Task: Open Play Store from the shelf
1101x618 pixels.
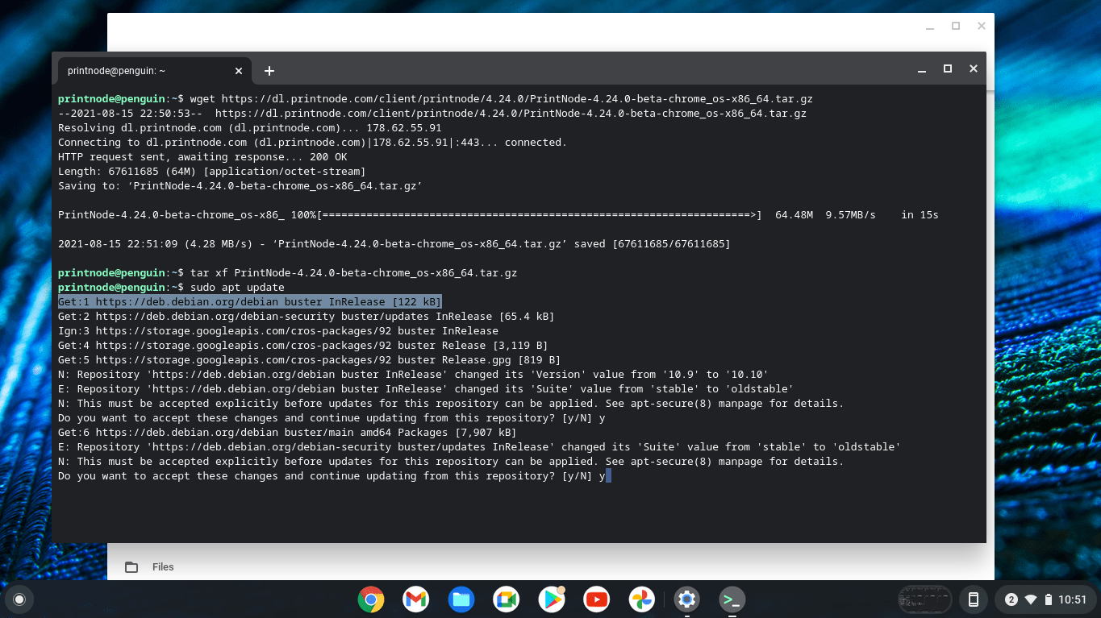Action: pos(552,599)
